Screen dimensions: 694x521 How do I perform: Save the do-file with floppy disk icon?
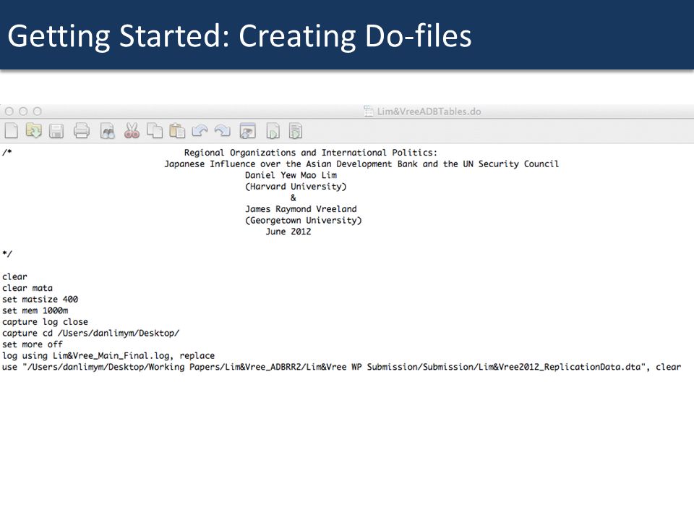(56, 131)
